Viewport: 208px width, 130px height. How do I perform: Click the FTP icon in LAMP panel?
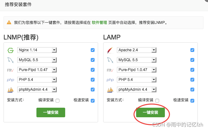110,70
